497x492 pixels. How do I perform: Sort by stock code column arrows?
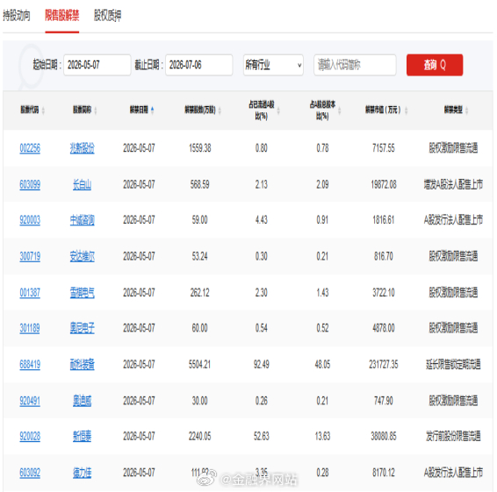[x=43, y=111]
